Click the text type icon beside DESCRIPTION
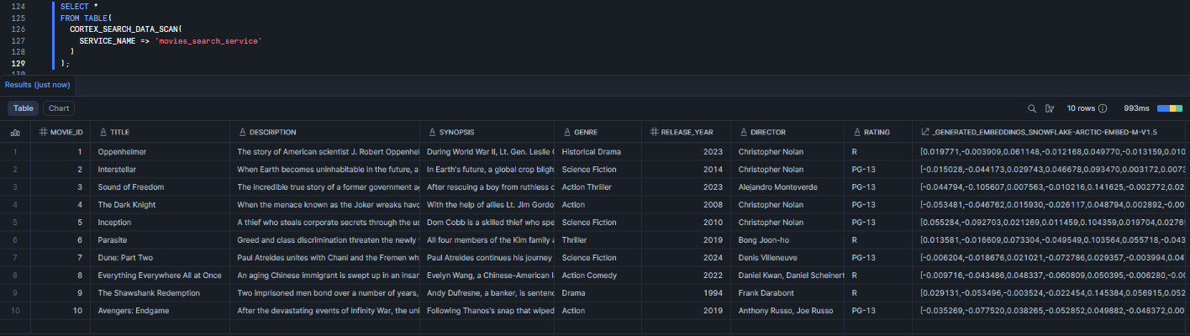The width and height of the screenshot is (1190, 336). pos(242,132)
